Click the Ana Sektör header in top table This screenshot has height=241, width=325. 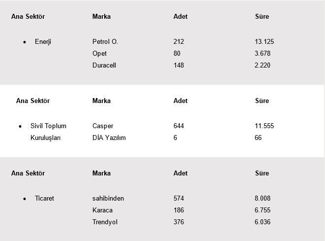[x=28, y=17]
